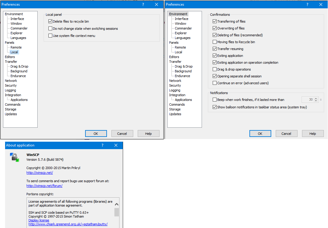Toggle 'Moving files to Recycle bin' confirmation
This screenshot has width=328, height=228.
[x=214, y=42]
